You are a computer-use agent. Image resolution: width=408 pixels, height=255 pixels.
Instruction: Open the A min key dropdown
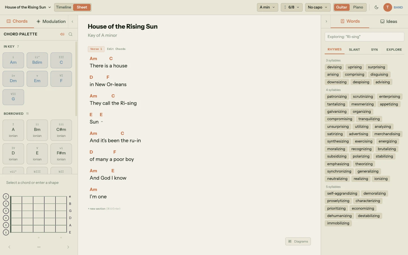(267, 7)
